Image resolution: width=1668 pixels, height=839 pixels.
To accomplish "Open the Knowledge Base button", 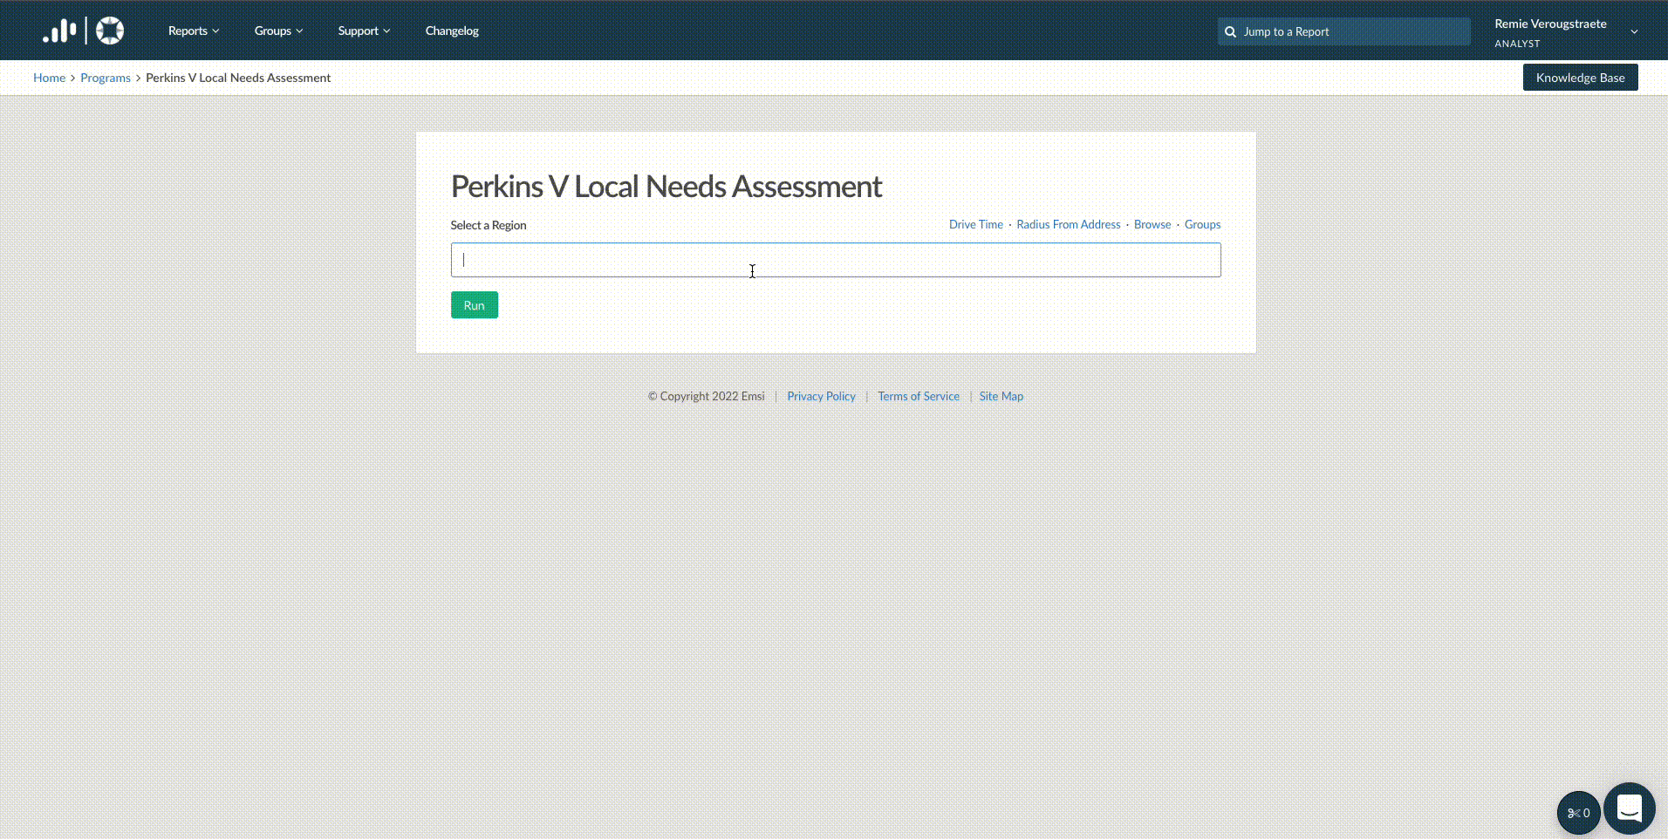I will point(1580,78).
